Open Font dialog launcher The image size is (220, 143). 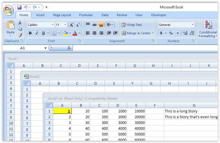[80, 41]
